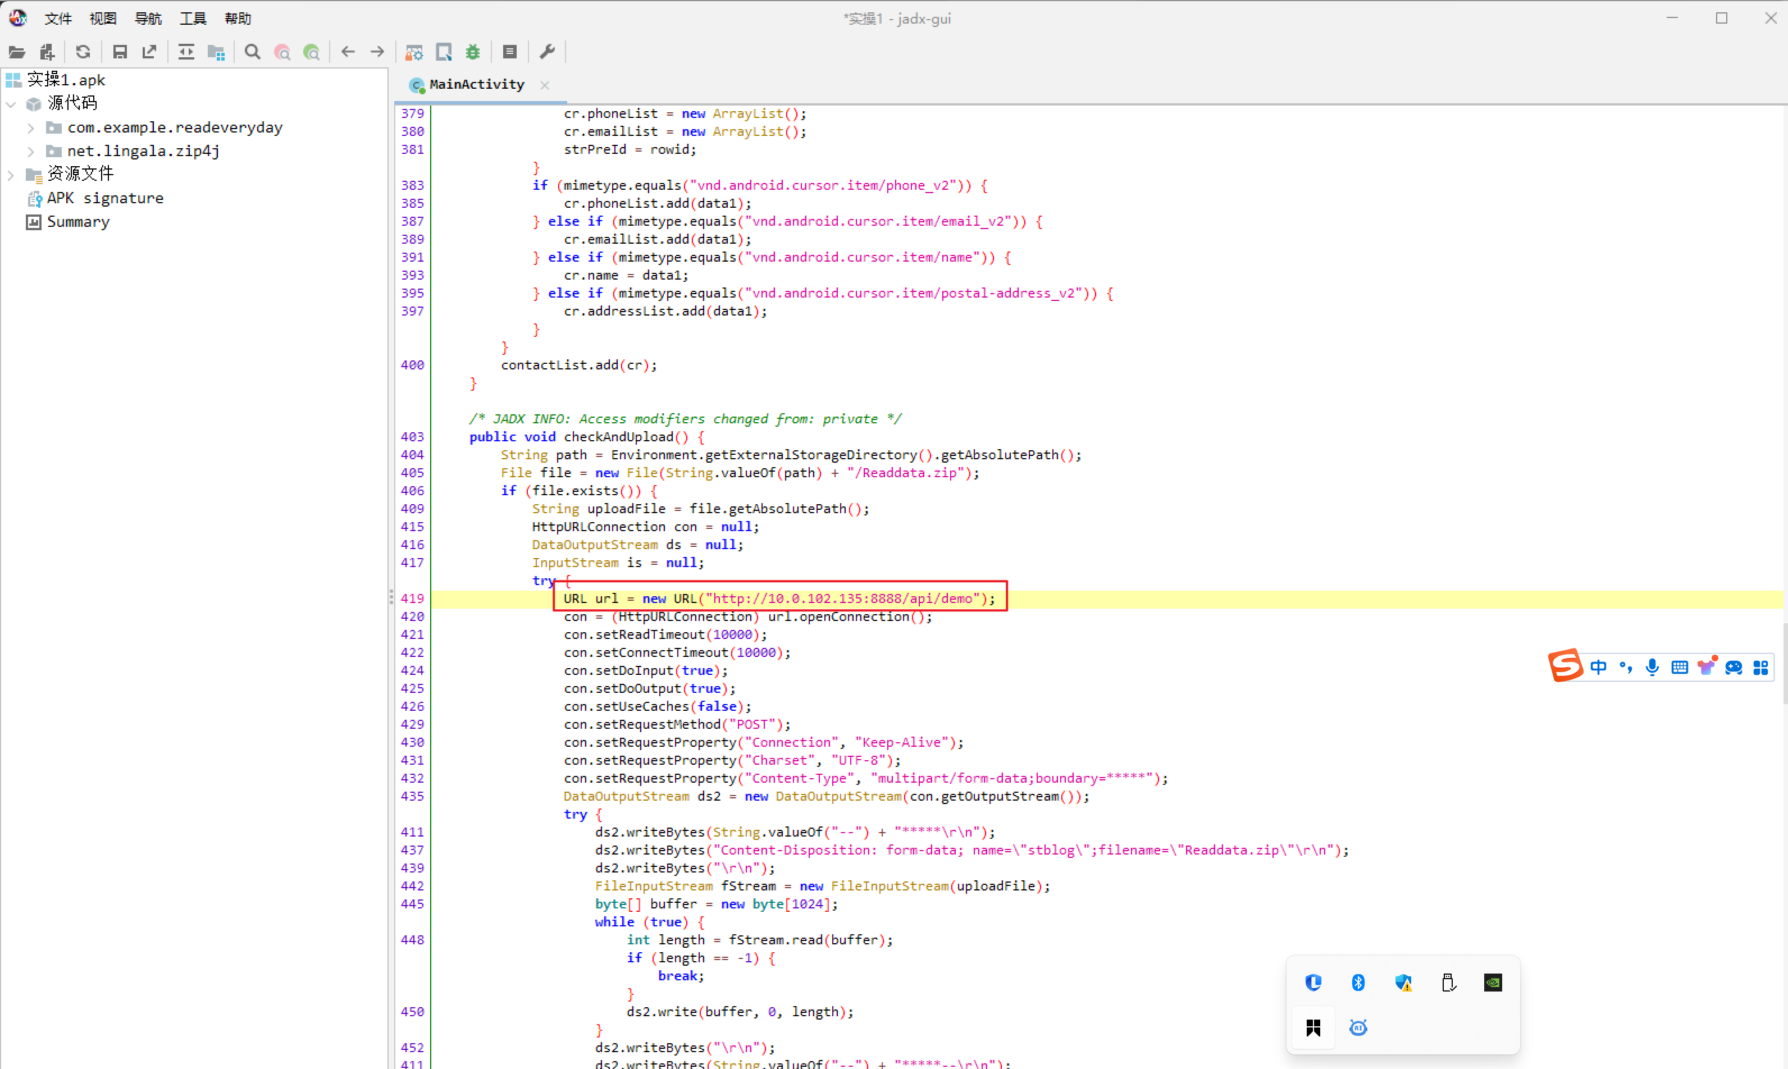Open the 视图 menu
The width and height of the screenshot is (1788, 1069).
coord(102,18)
